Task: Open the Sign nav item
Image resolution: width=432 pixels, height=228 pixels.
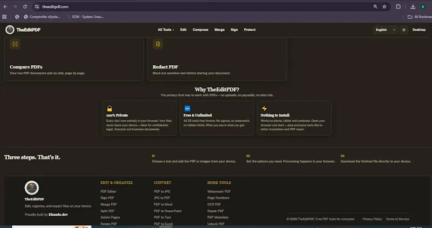Action: (x=234, y=30)
